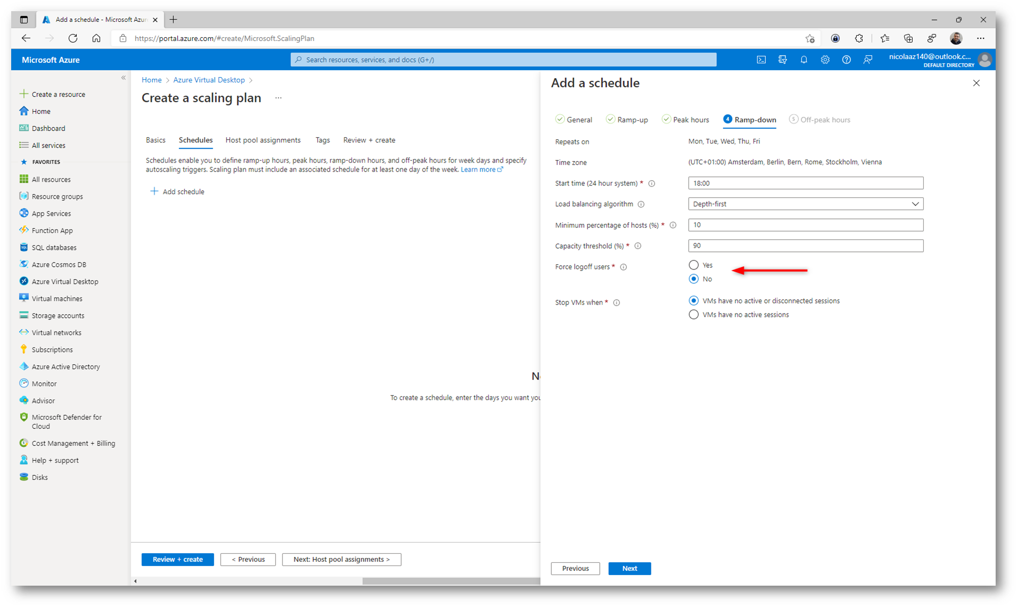Click the Capacity threshold field
This screenshot has width=1018, height=608.
805,246
